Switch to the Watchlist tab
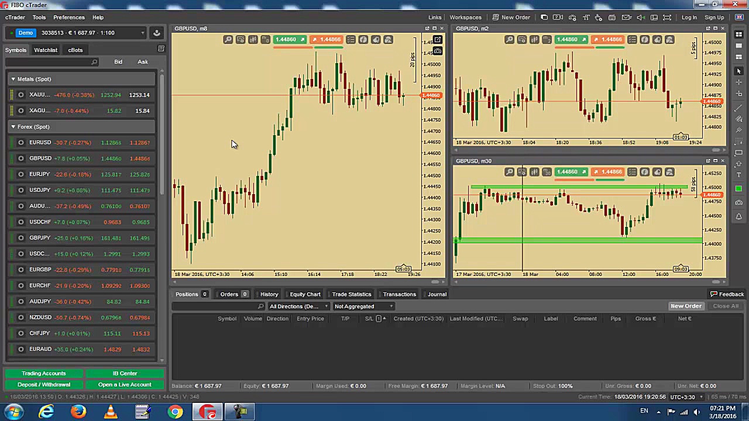 (x=46, y=50)
